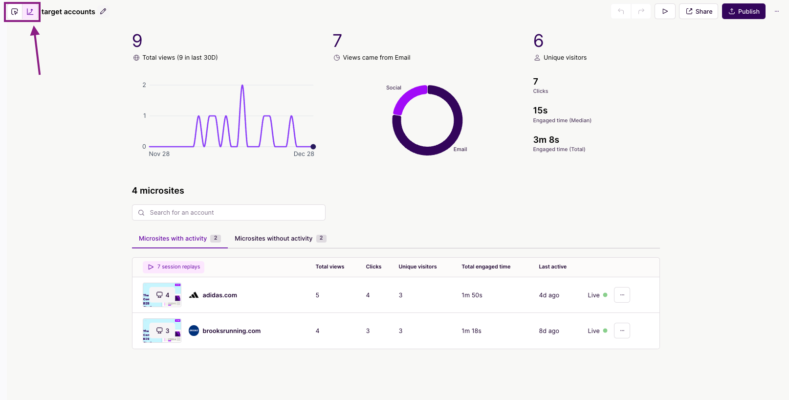Expand the adidas.com row options menu
The image size is (789, 400).
[622, 295]
